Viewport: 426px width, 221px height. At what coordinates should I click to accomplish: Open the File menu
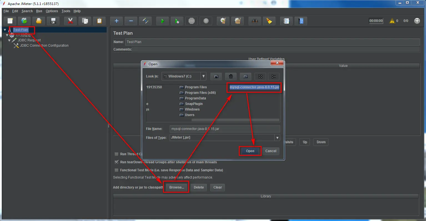[6, 11]
